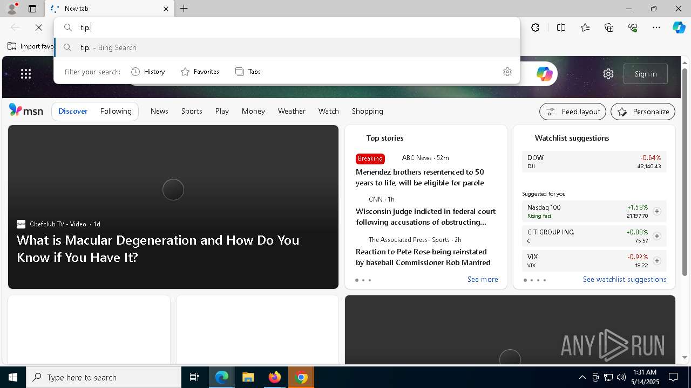
Task: Click See watchlist suggestions link
Action: tap(625, 279)
